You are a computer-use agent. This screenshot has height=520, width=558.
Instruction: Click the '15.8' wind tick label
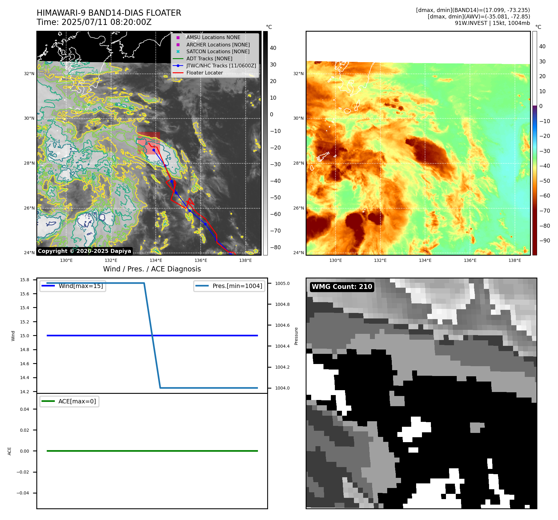point(25,280)
